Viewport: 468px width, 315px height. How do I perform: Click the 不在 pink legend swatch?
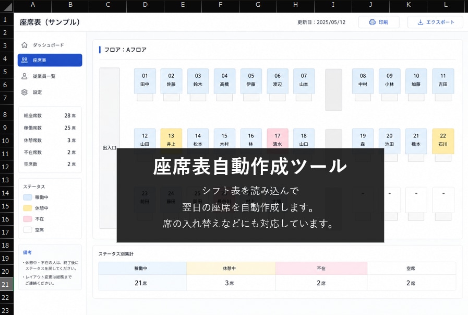pyautogui.click(x=28, y=219)
